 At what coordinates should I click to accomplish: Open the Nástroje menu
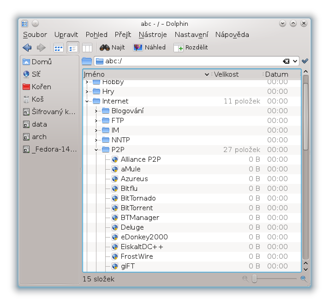[x=153, y=35]
